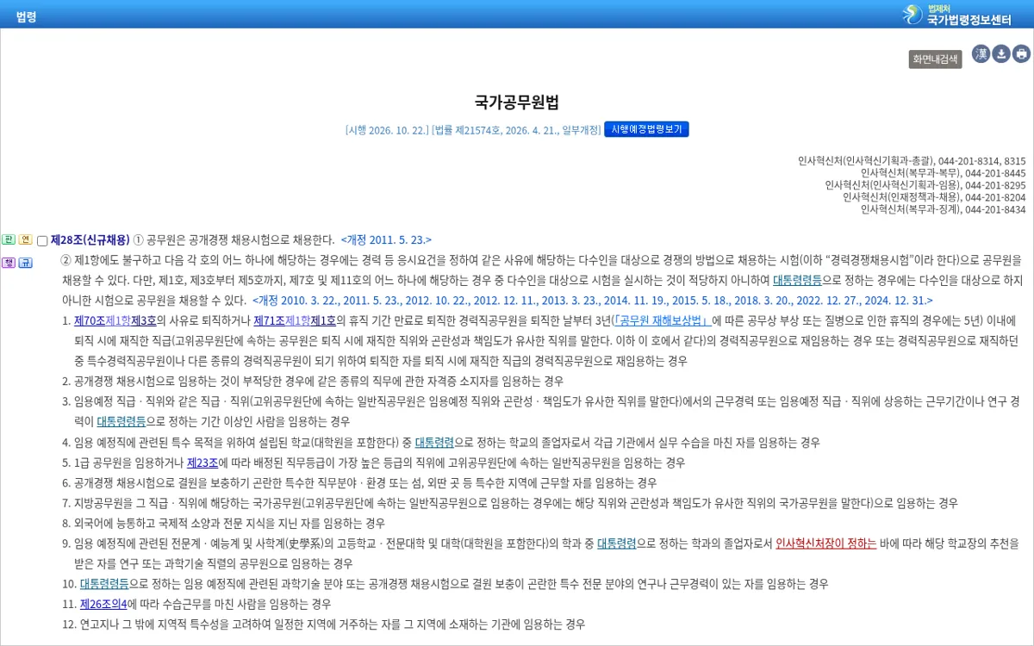The height and width of the screenshot is (646, 1034).
Task: Click 대통령령 link in item 4
Action: point(434,442)
